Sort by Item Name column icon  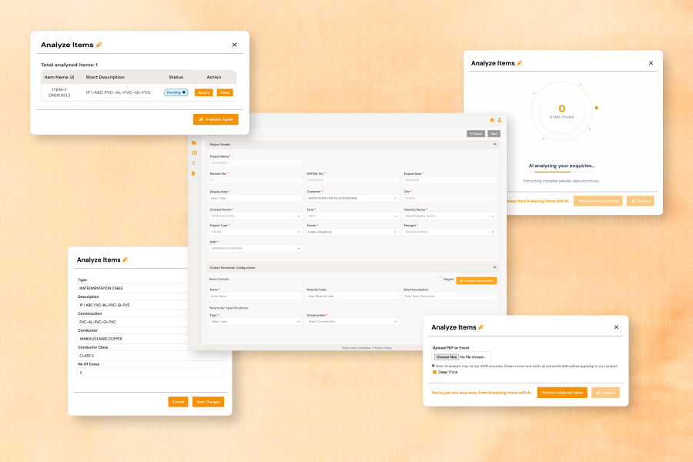(x=72, y=77)
